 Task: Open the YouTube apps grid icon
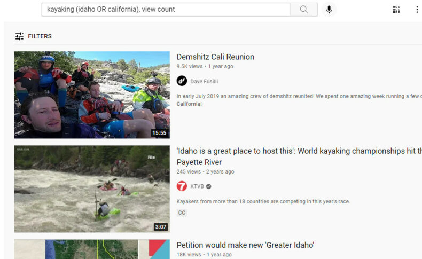pyautogui.click(x=396, y=10)
